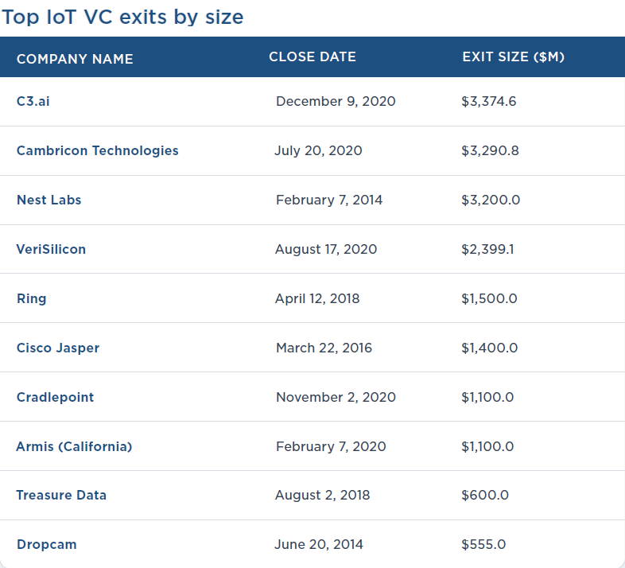Click the Cisco Jasper link

(x=58, y=348)
